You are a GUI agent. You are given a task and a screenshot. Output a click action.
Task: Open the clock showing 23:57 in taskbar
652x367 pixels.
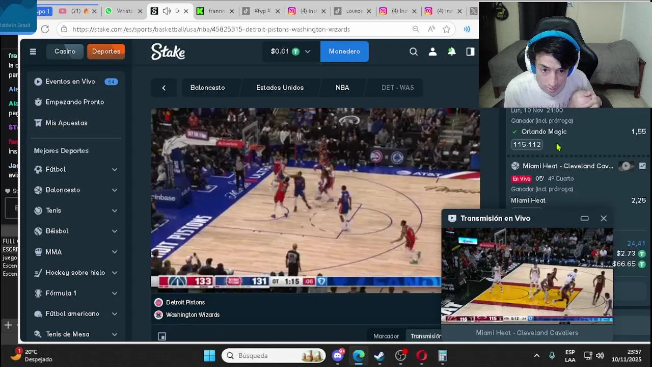627,355
